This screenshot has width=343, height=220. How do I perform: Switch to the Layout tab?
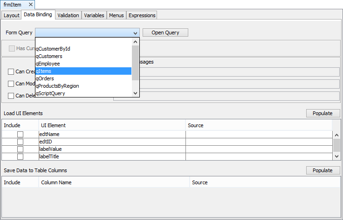click(11, 15)
